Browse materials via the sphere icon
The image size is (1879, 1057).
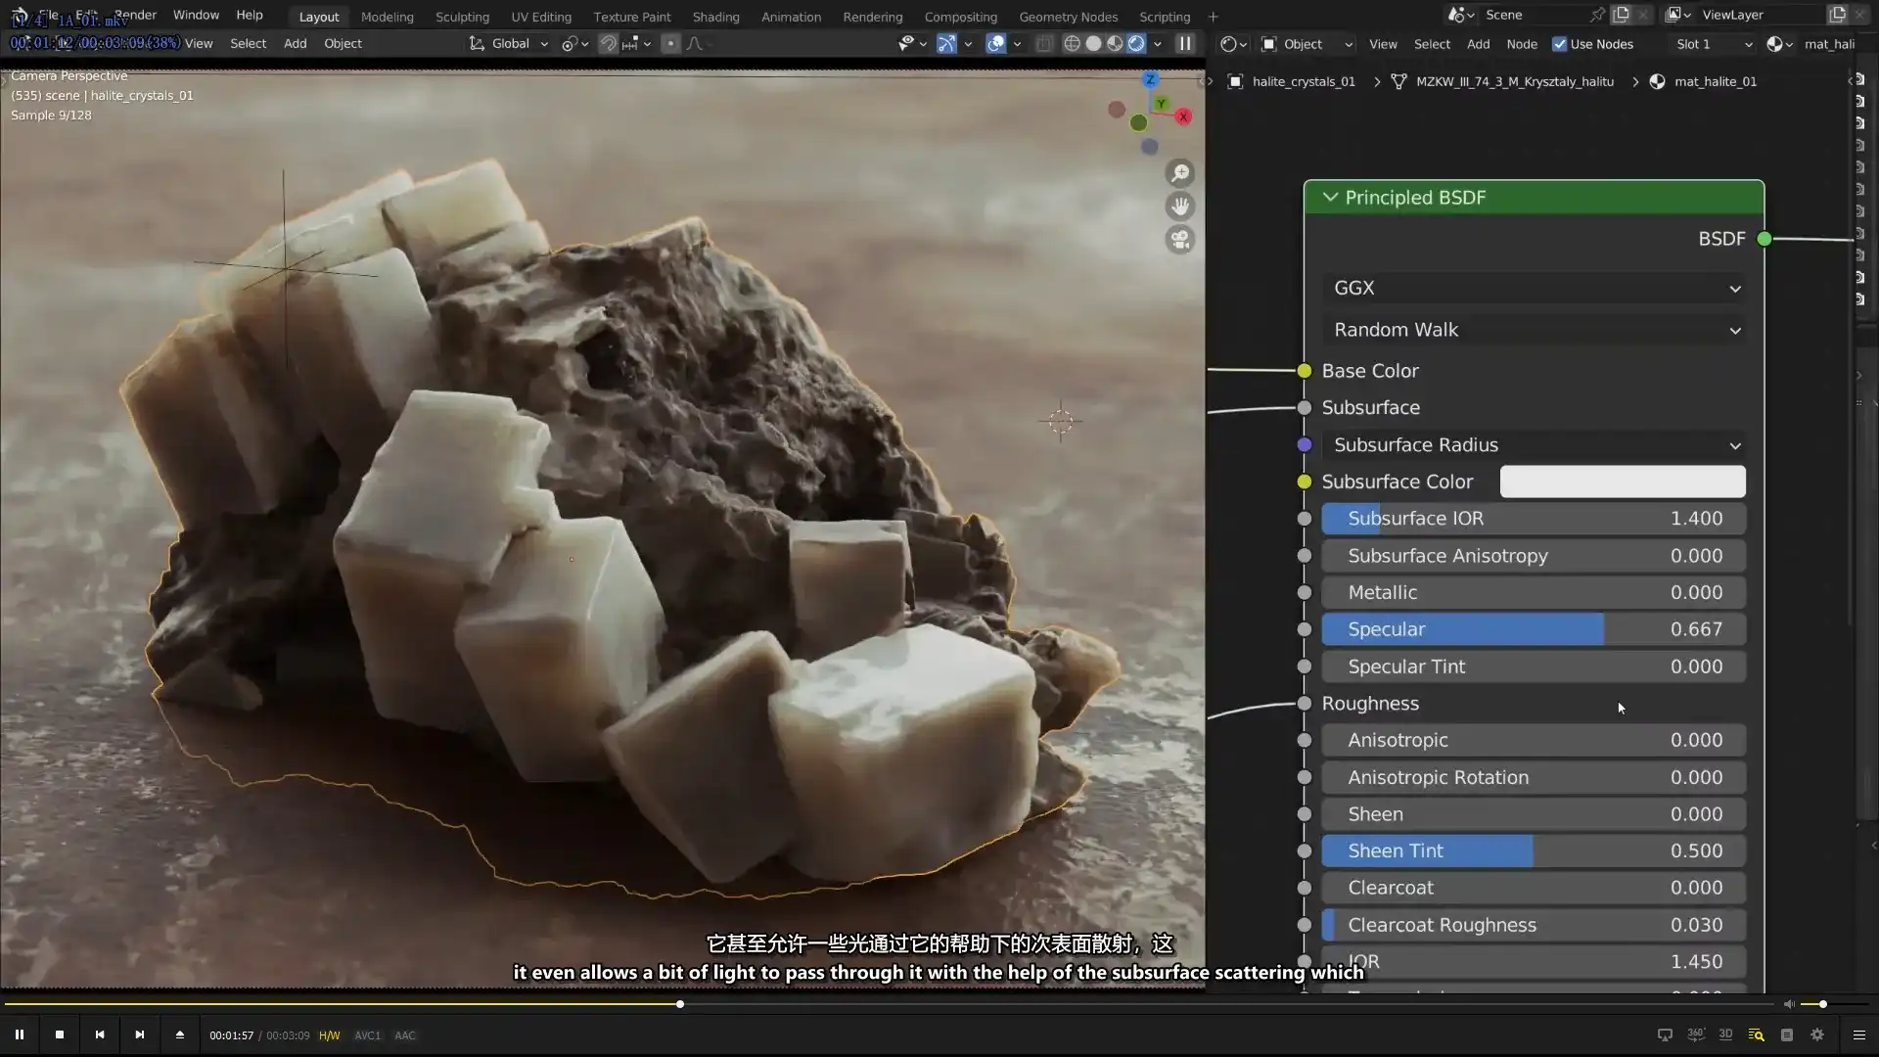point(1779,44)
